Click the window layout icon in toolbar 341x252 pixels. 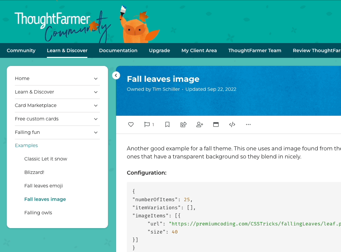pos(216,124)
